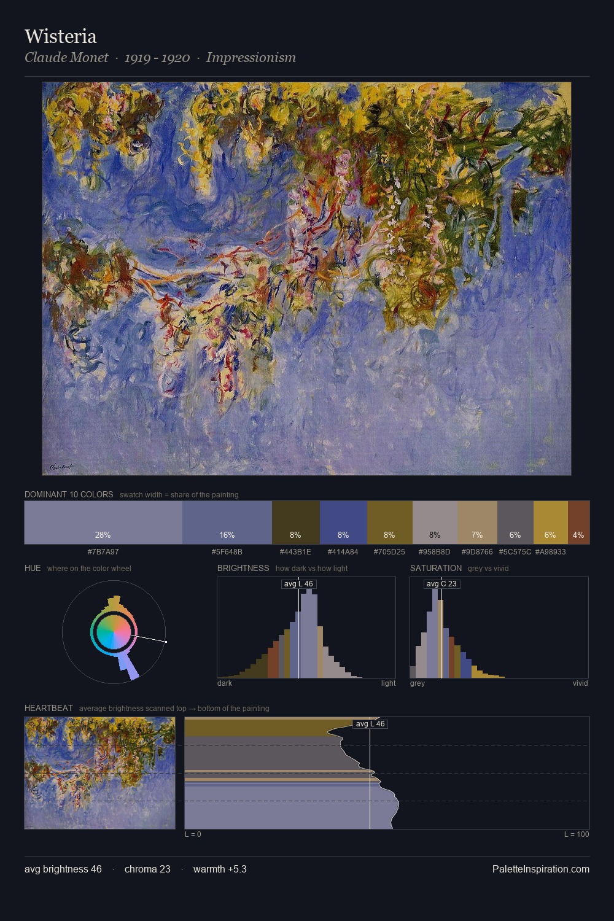Click 'avg L 46' label in heartbeat chart
Viewport: 614px width, 921px height.
tap(370, 724)
